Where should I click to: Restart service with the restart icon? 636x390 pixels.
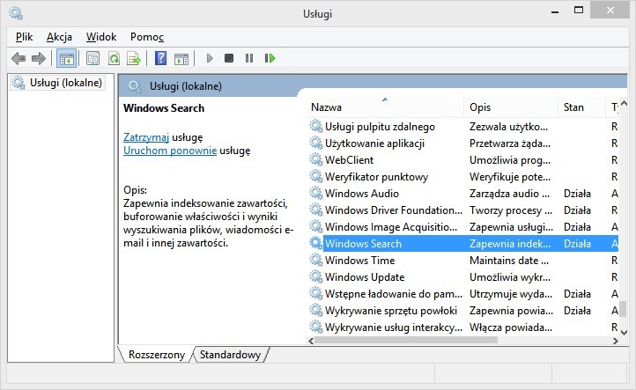[270, 58]
